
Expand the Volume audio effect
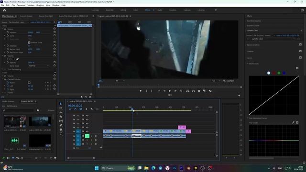[2, 76]
